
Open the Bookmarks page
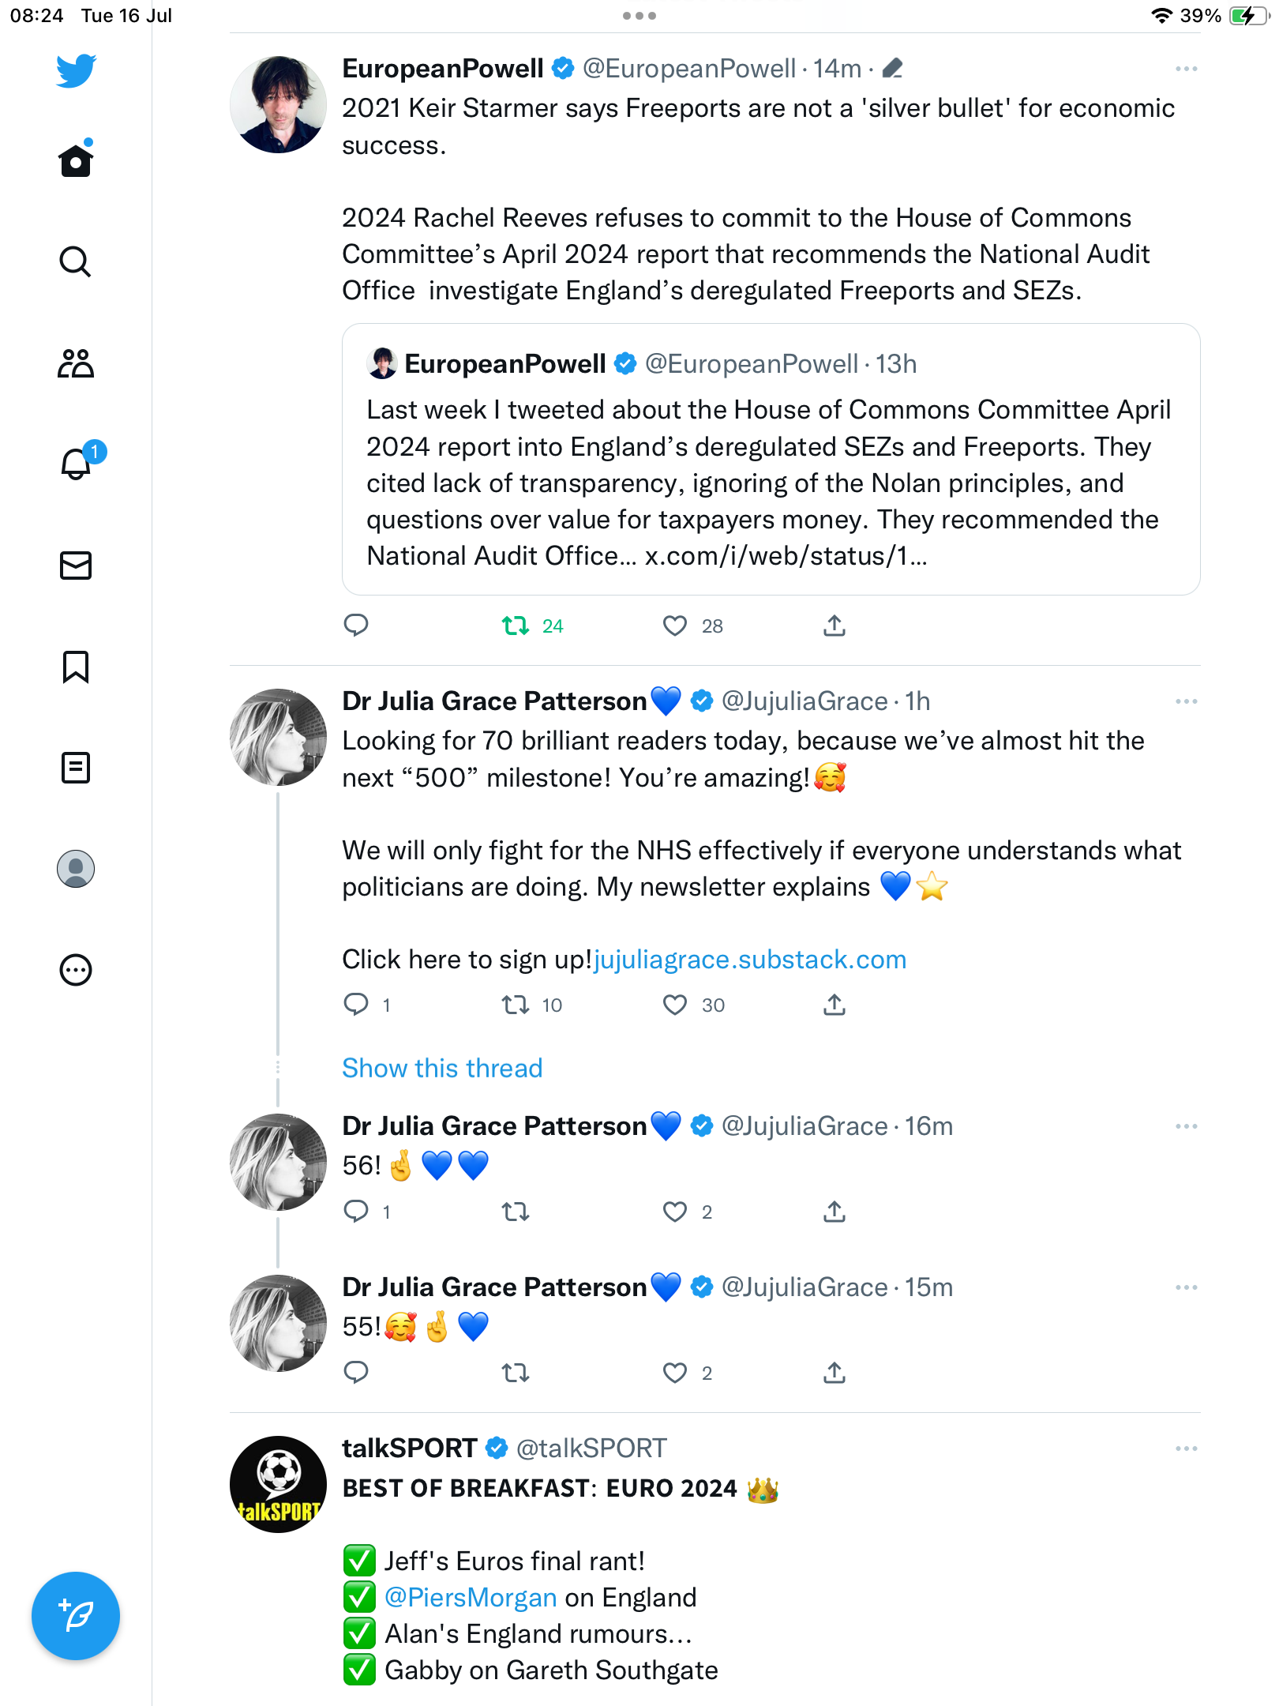tap(76, 667)
